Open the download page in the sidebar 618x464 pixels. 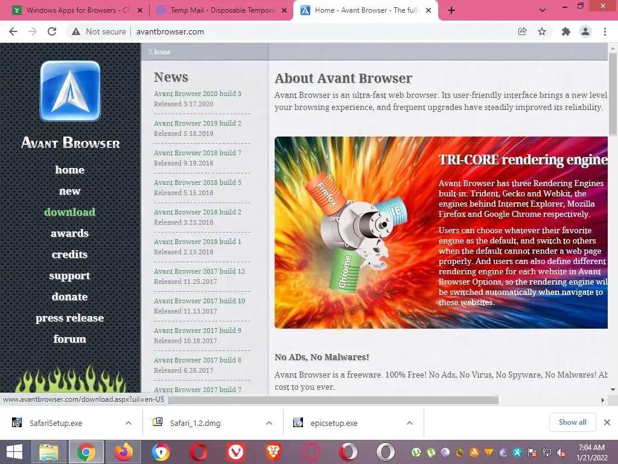(x=70, y=212)
